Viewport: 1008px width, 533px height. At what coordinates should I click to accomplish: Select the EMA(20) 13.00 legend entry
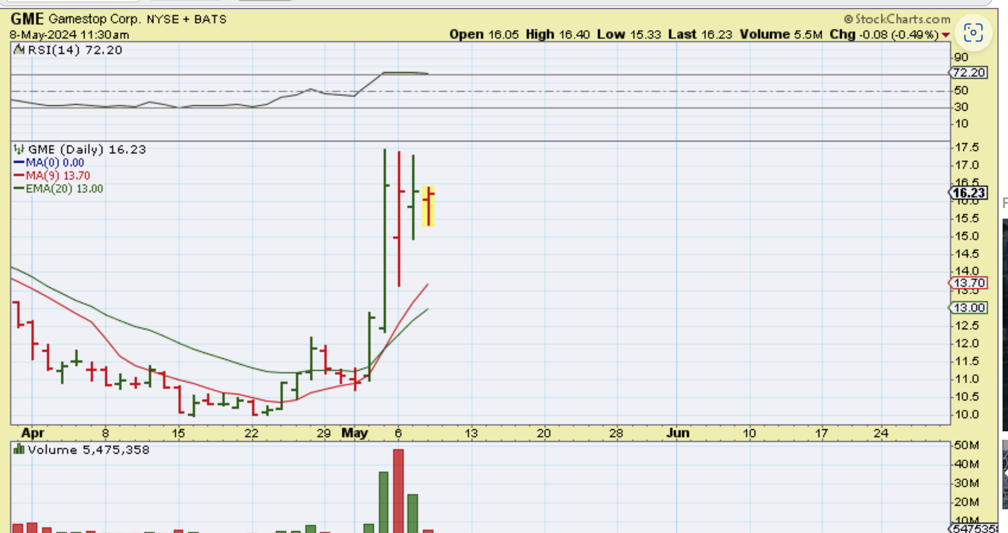pyautogui.click(x=64, y=189)
